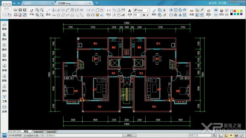Select the 删除 eraser tool
This screenshot has height=138, width=246.
[x=154, y=12]
